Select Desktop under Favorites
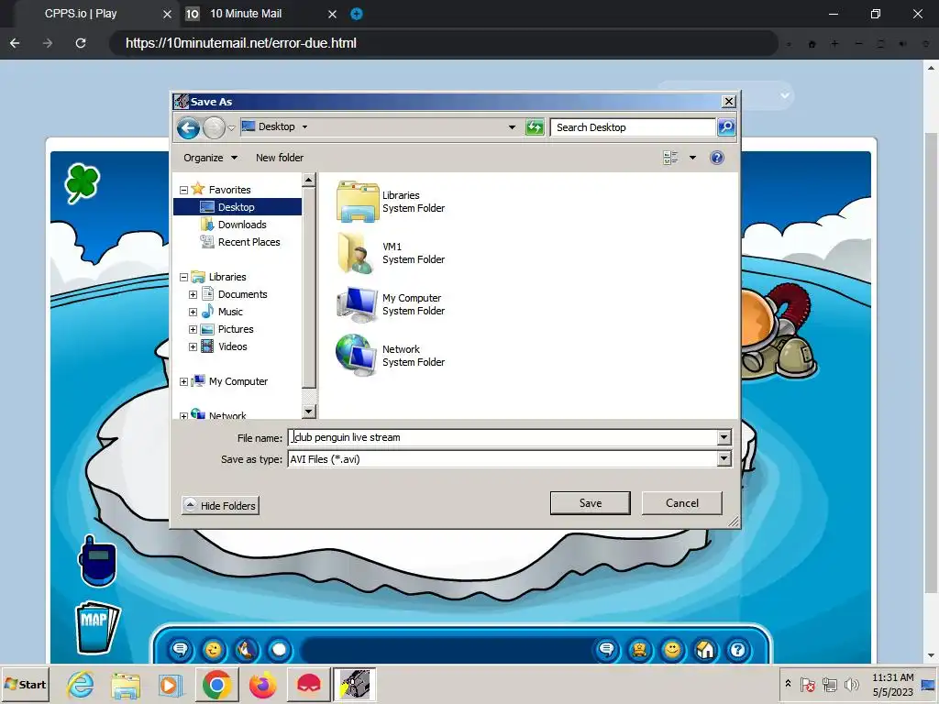 pos(238,206)
